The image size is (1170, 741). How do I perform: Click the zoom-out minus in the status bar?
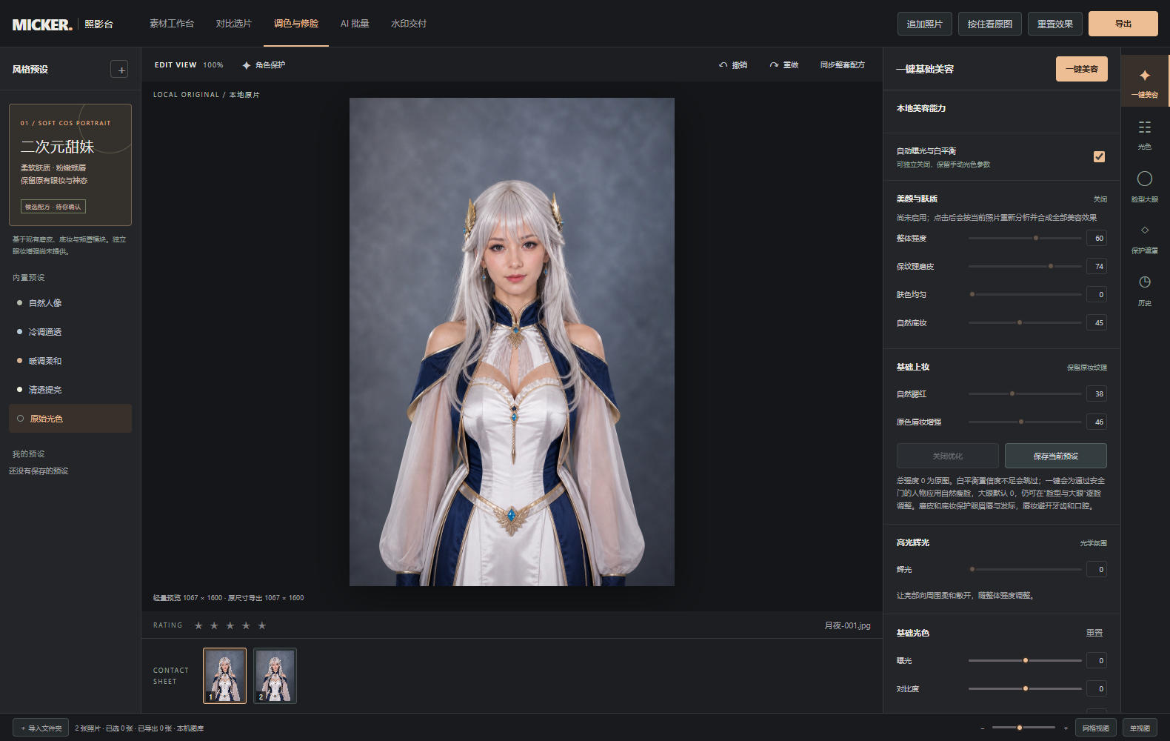(983, 728)
